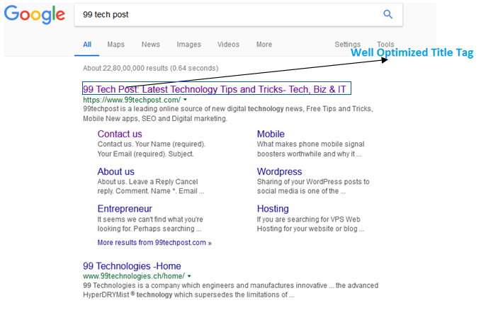Expand dropdown arrow beside 99technologies.ch URL
The image size is (486, 327).
coord(190,276)
